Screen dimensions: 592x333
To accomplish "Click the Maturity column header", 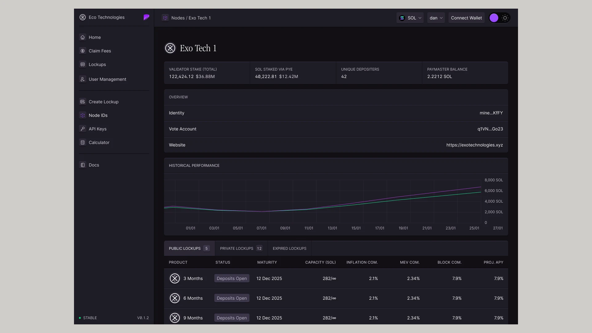I will [x=267, y=262].
